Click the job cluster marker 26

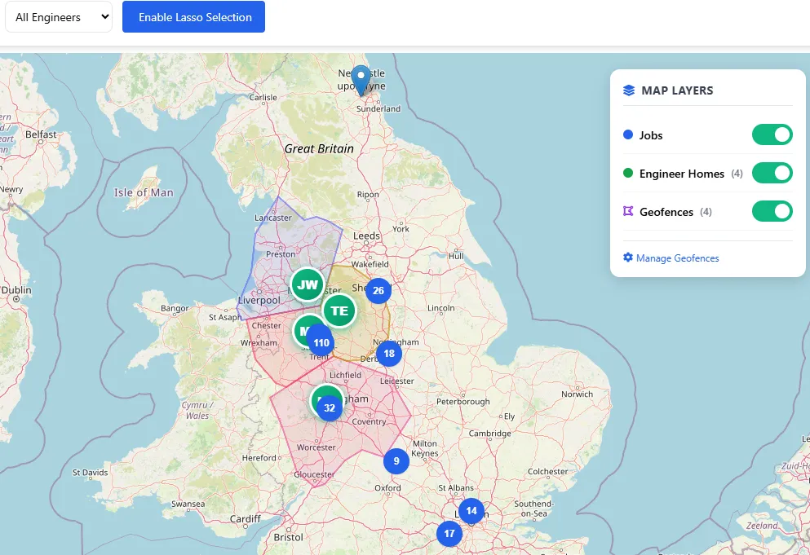378,291
